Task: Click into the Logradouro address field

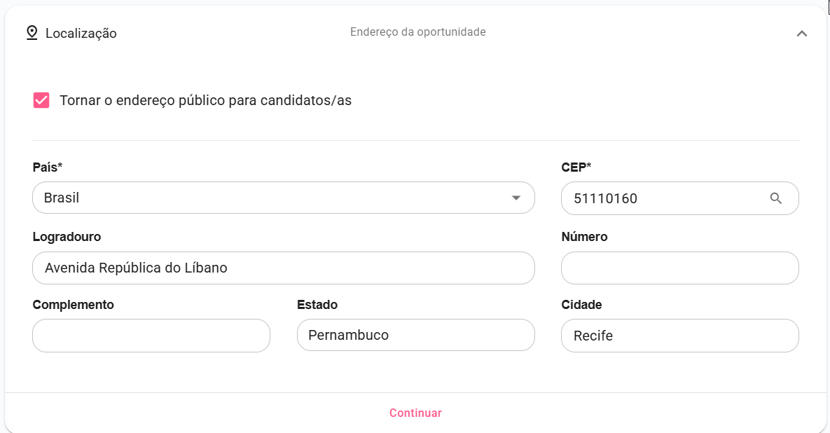Action: tap(283, 268)
